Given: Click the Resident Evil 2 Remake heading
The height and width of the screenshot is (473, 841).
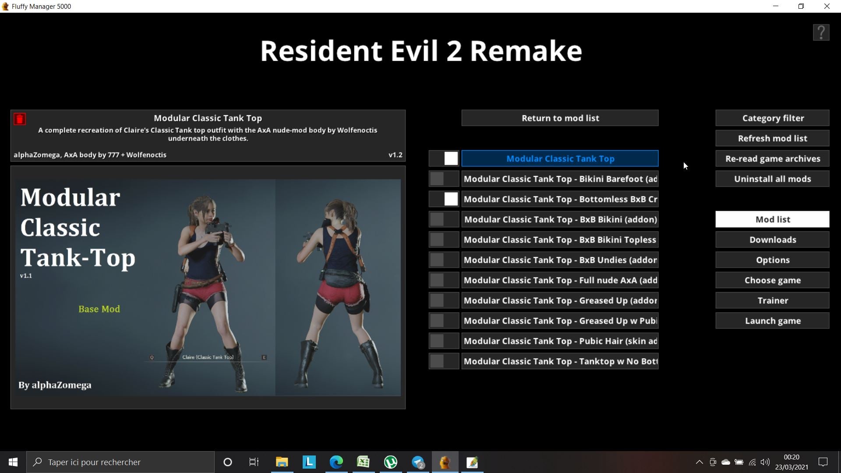Looking at the screenshot, I should [x=421, y=51].
